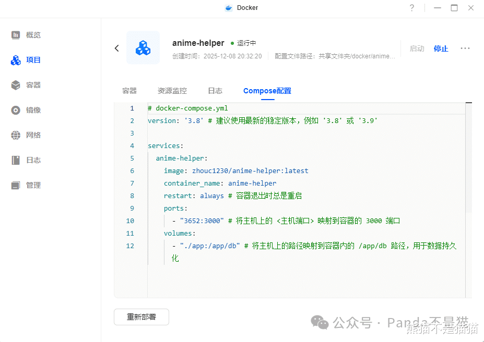484x342 pixels.
Task: Open the three-dot more options menu
Action: (465, 48)
